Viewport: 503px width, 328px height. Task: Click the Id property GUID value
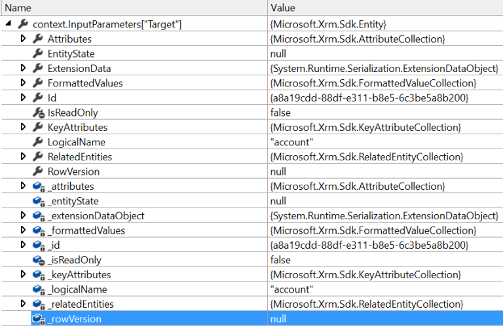click(369, 98)
